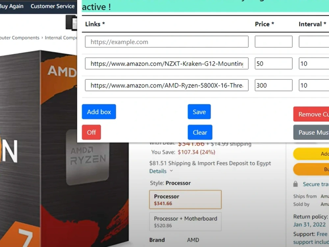Click the red Remove button
329x247 pixels.
click(311, 114)
